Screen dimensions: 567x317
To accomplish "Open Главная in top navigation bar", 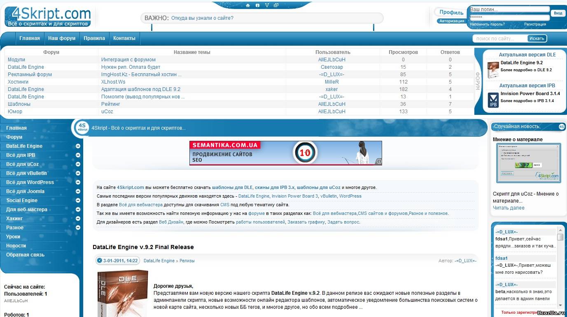I will click(30, 38).
